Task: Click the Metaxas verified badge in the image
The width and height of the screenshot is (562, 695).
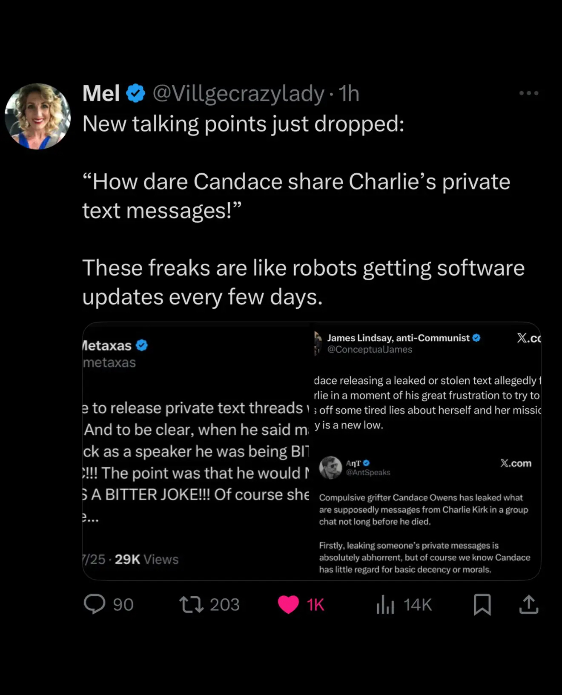Action: coord(142,345)
